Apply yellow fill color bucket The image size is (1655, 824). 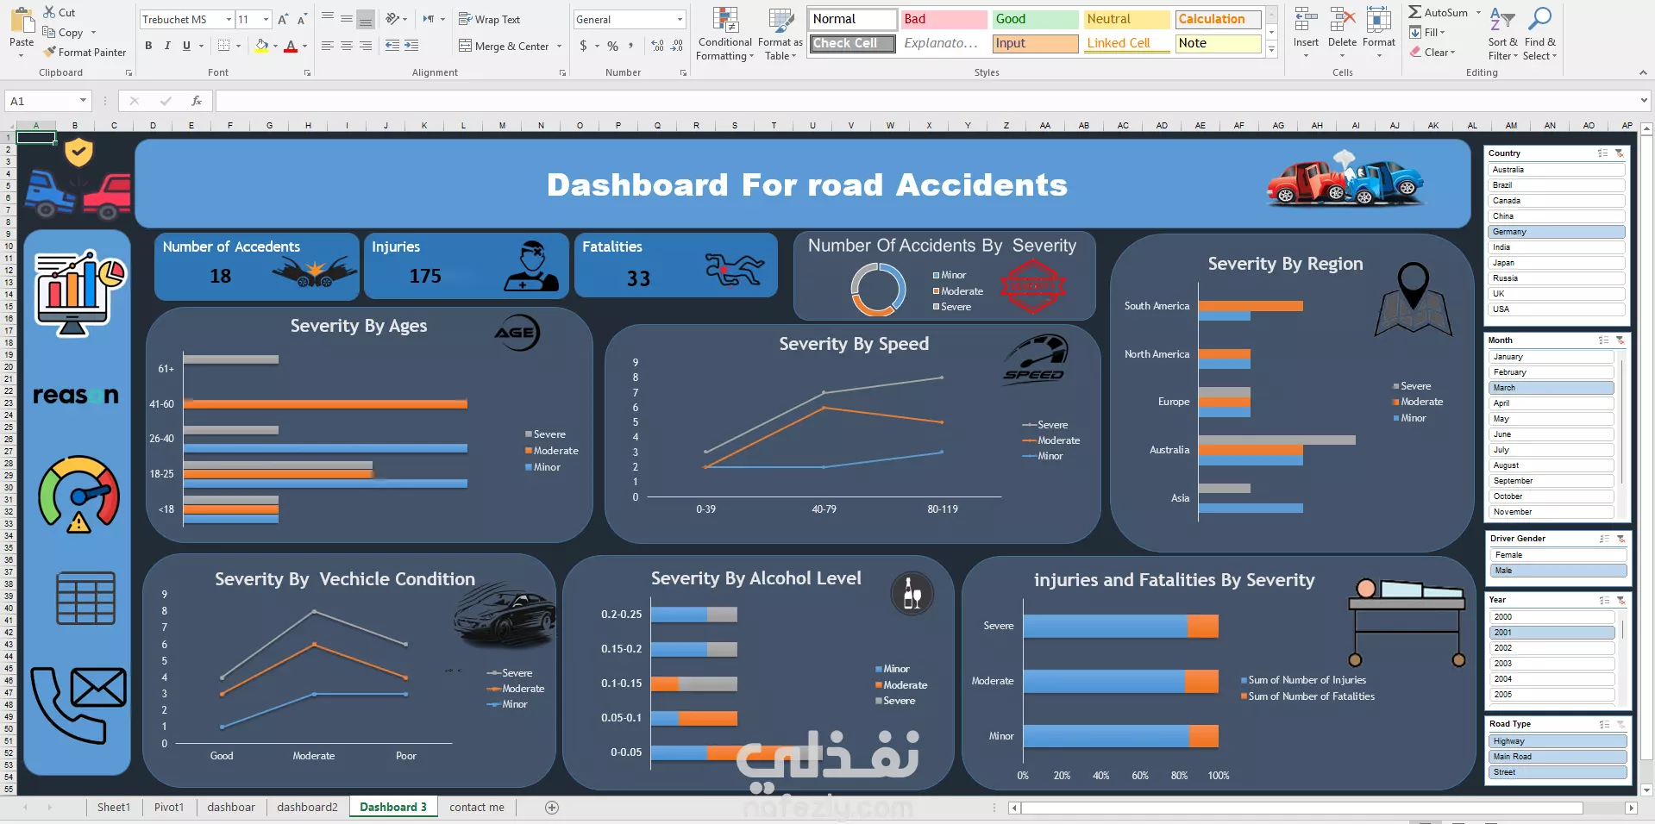tap(261, 46)
